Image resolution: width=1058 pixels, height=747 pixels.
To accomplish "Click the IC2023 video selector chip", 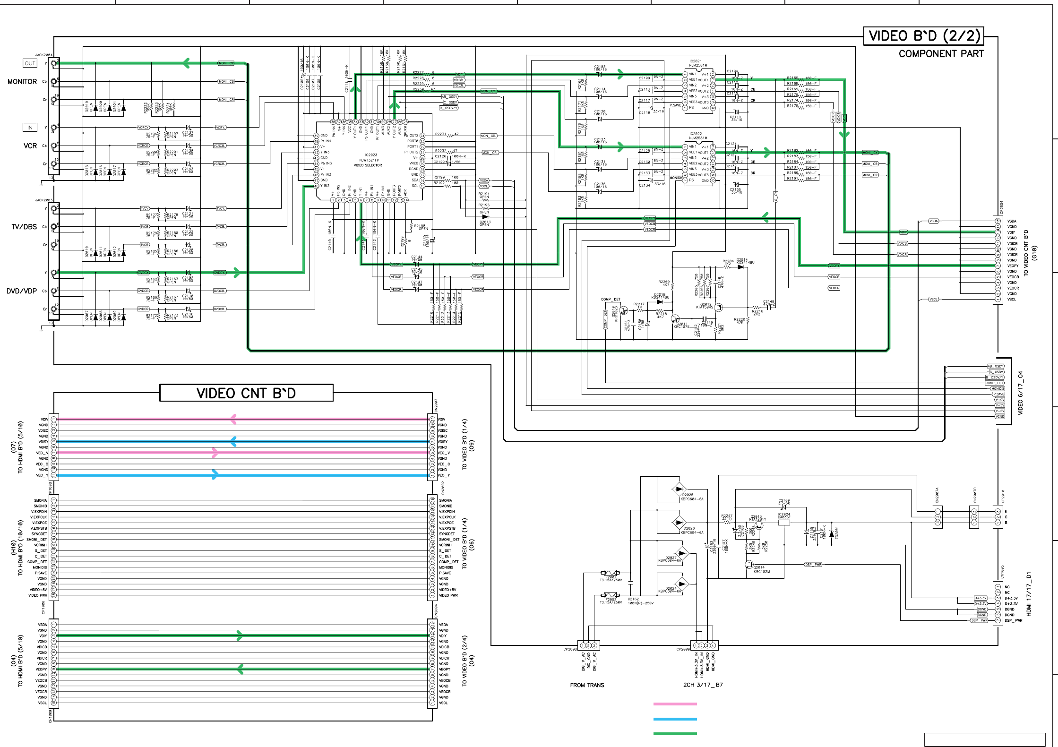I will click(370, 161).
